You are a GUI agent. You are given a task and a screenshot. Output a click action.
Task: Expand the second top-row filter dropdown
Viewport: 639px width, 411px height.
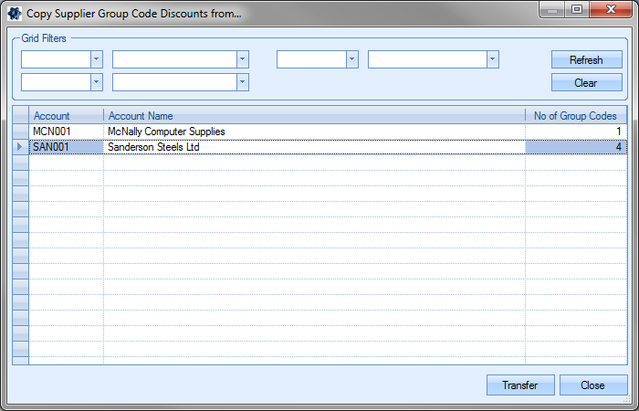[x=242, y=59]
